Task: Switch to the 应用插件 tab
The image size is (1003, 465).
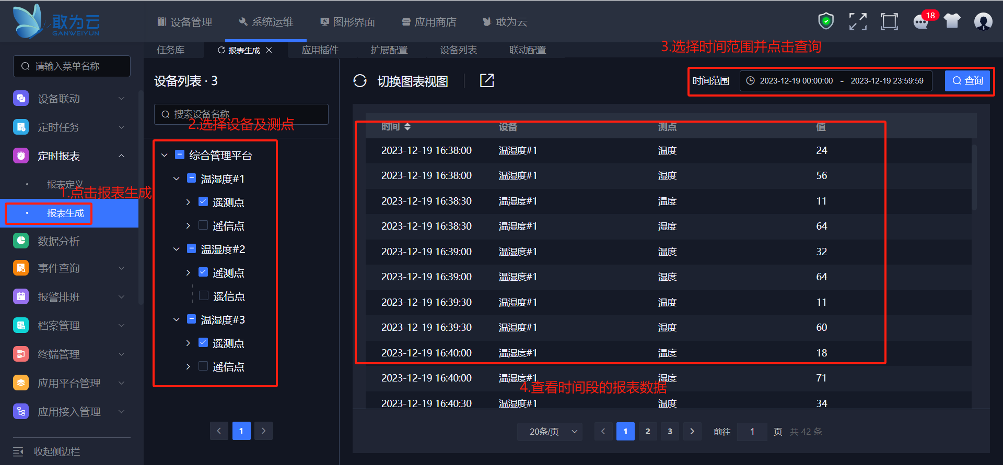Action: 320,50
